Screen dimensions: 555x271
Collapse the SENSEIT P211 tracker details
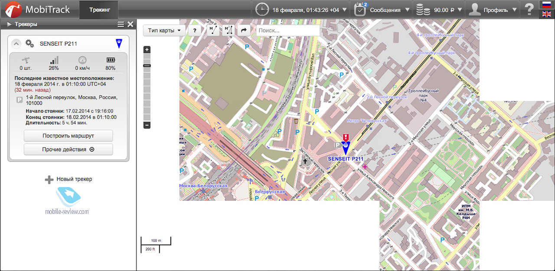16,43
